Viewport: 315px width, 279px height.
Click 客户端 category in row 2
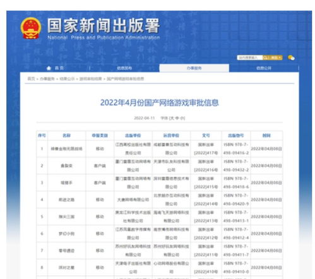coord(100,166)
